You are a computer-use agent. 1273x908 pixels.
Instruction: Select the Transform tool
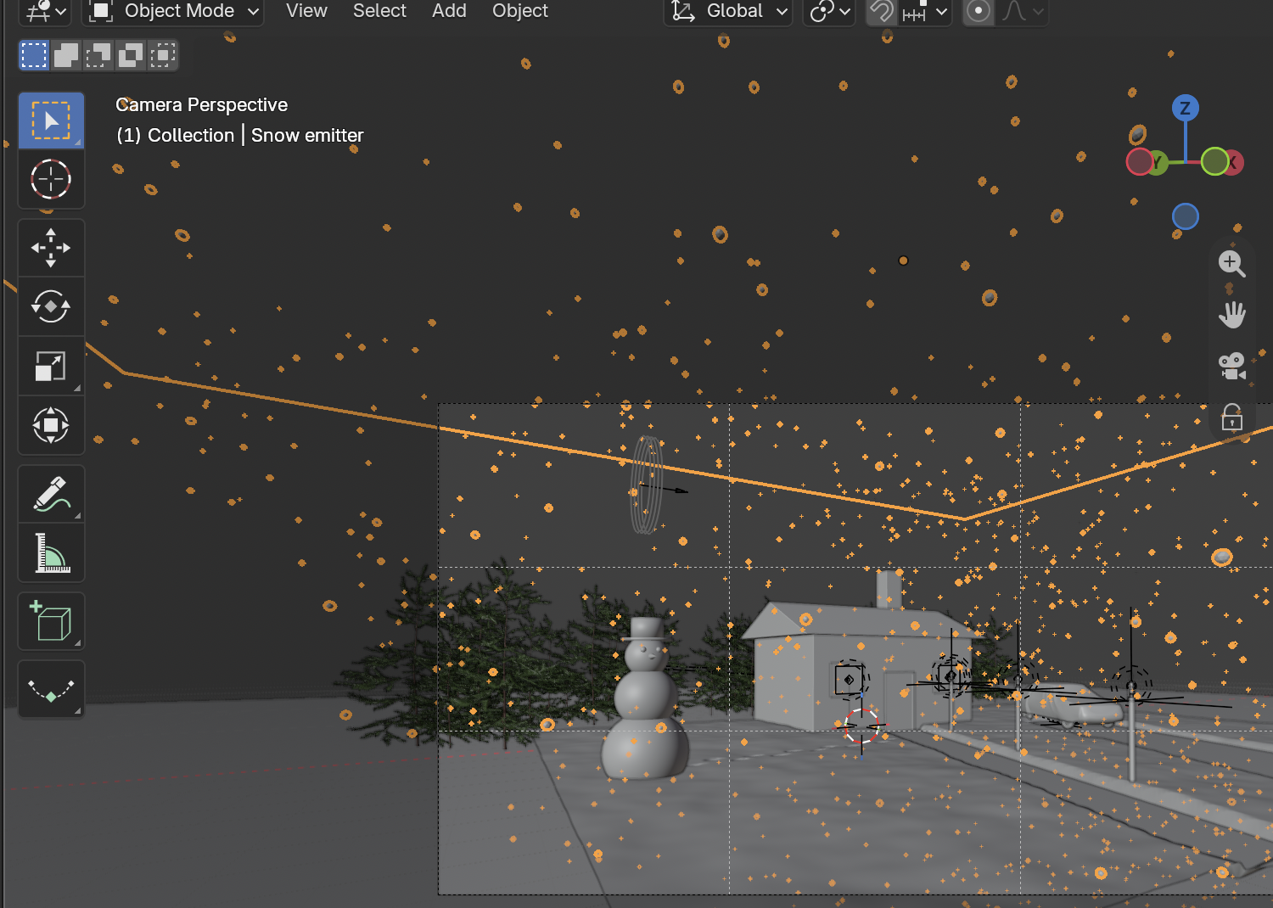(x=51, y=425)
